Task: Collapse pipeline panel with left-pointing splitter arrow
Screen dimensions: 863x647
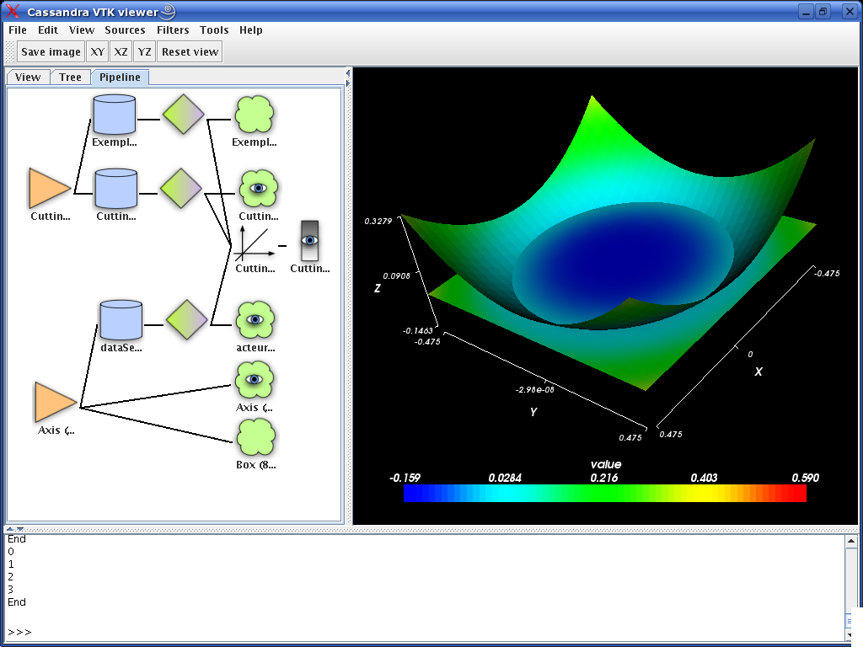Action: pos(348,73)
